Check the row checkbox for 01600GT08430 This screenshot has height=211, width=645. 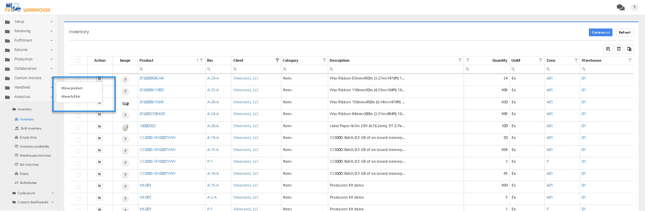coord(78,116)
